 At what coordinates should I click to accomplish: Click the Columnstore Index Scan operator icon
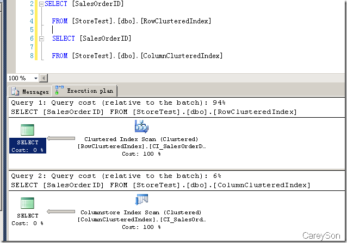[141, 201]
